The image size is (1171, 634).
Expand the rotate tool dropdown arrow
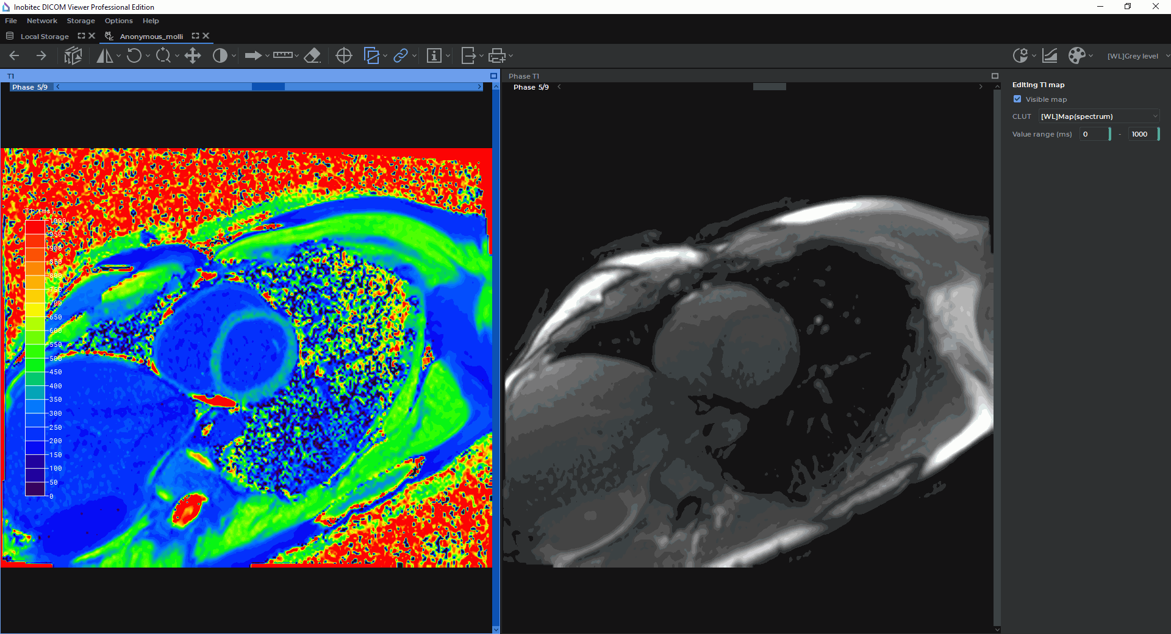point(148,56)
